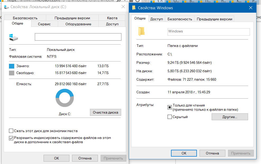Click creation date '11 апреля 2018 г., 15:45:29'
Viewport: 261px width, 164px height.
click(189, 92)
